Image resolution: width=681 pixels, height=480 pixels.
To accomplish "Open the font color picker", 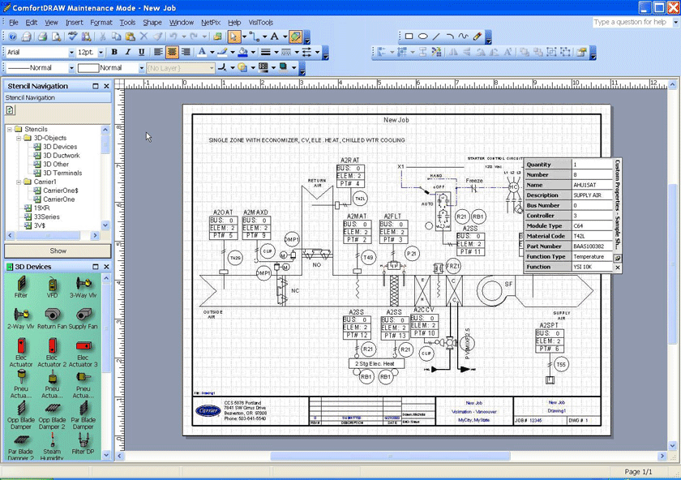I will [211, 51].
